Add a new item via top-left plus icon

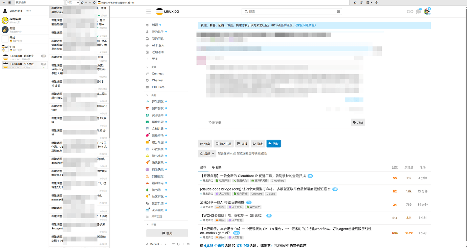(9, 2)
